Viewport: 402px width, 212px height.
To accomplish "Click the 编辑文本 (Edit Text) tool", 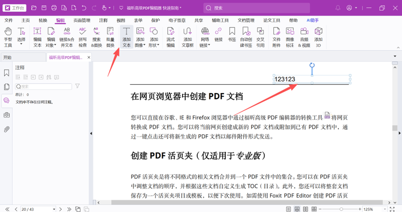I will pos(37,37).
